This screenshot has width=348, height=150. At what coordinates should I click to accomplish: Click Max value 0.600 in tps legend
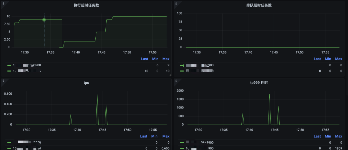tap(165, 148)
